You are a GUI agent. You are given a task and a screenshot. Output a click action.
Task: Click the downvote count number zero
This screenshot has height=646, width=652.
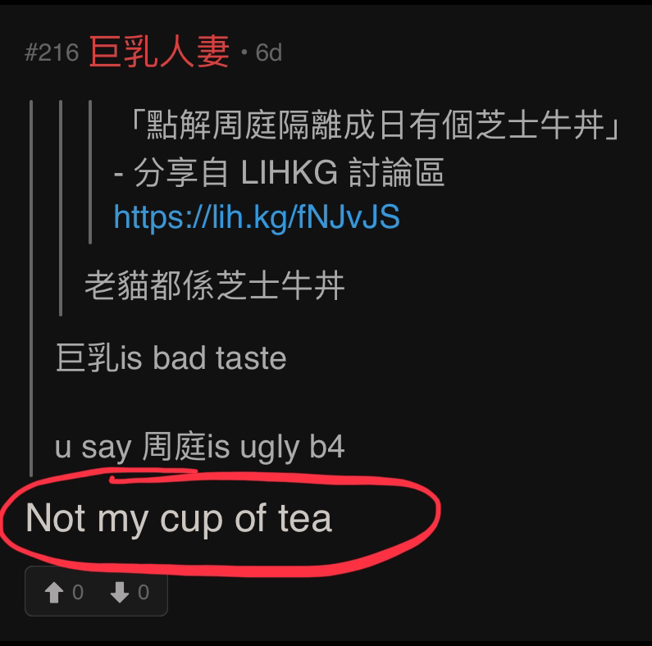pyautogui.click(x=144, y=592)
